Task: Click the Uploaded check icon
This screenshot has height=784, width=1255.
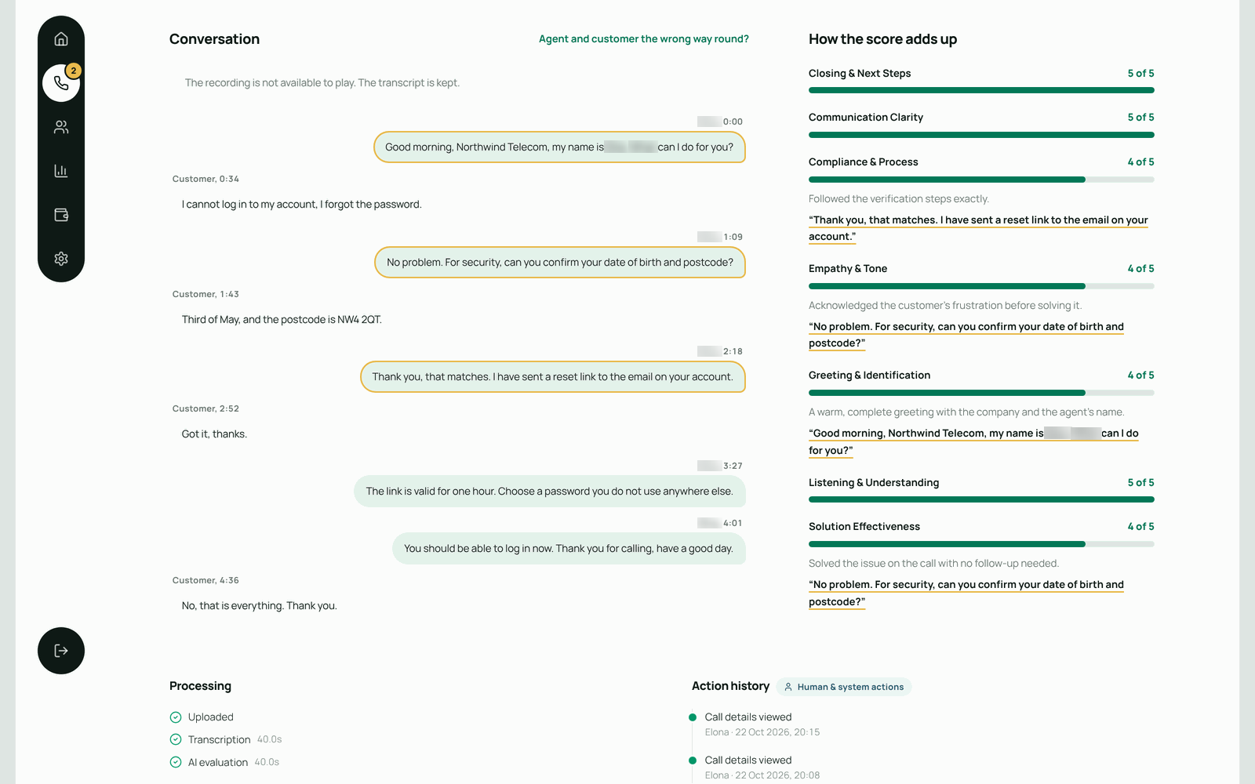Action: (176, 717)
